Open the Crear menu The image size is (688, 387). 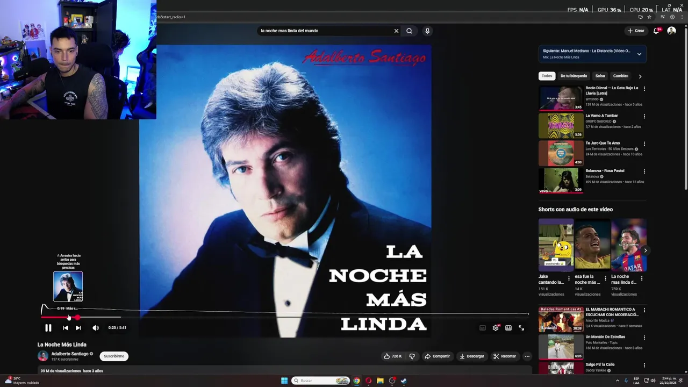[635, 31]
